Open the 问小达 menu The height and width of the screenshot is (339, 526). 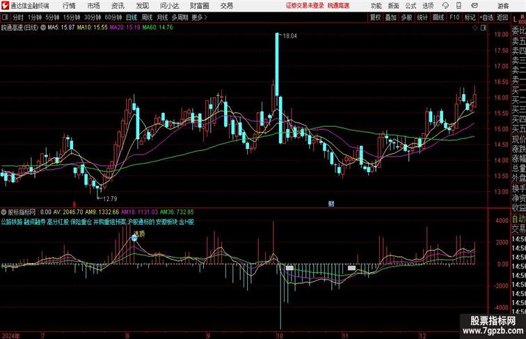click(169, 6)
